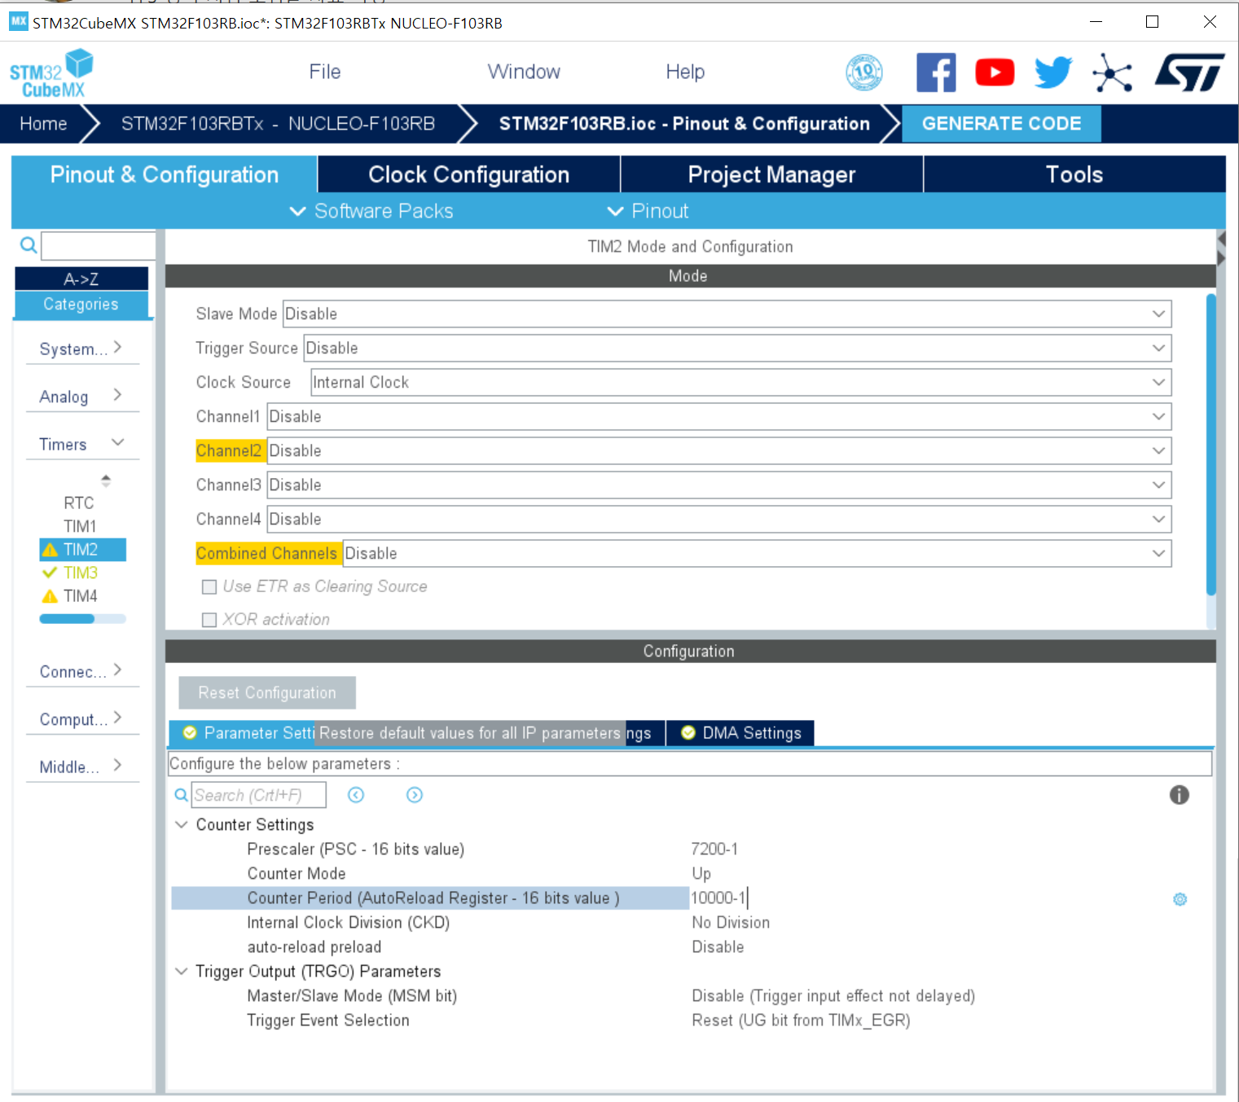Select TIM1 in the Timers list

pyautogui.click(x=80, y=526)
